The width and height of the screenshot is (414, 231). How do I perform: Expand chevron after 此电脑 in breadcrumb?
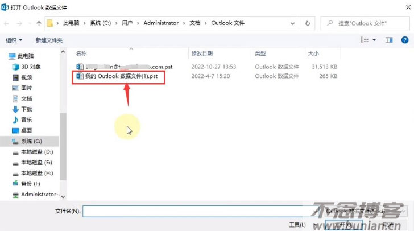(85, 23)
